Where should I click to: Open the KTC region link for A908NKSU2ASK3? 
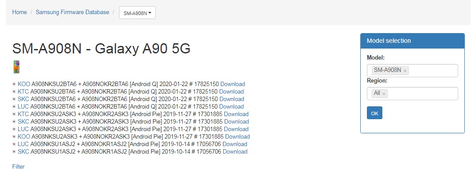23,114
